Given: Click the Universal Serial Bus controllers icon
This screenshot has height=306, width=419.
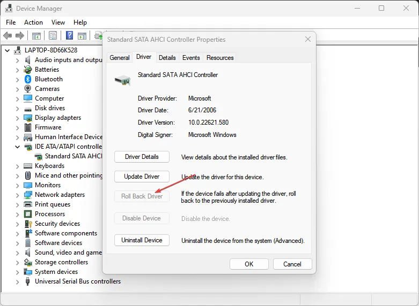Looking at the screenshot, I should coord(27,281).
